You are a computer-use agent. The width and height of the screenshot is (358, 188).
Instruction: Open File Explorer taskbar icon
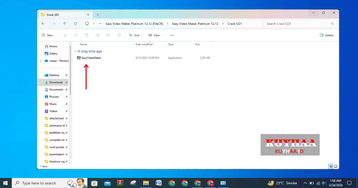tap(146, 183)
